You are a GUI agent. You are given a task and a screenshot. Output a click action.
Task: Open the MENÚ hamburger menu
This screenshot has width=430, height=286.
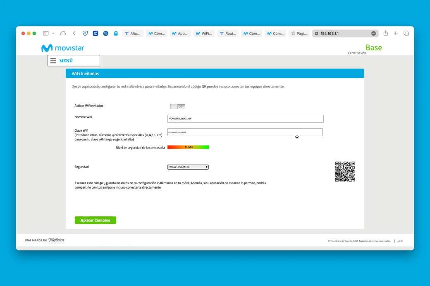74,61
